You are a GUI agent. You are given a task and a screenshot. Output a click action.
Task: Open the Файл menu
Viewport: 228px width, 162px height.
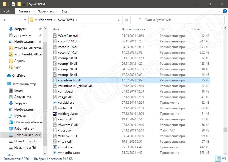[x=7, y=11]
